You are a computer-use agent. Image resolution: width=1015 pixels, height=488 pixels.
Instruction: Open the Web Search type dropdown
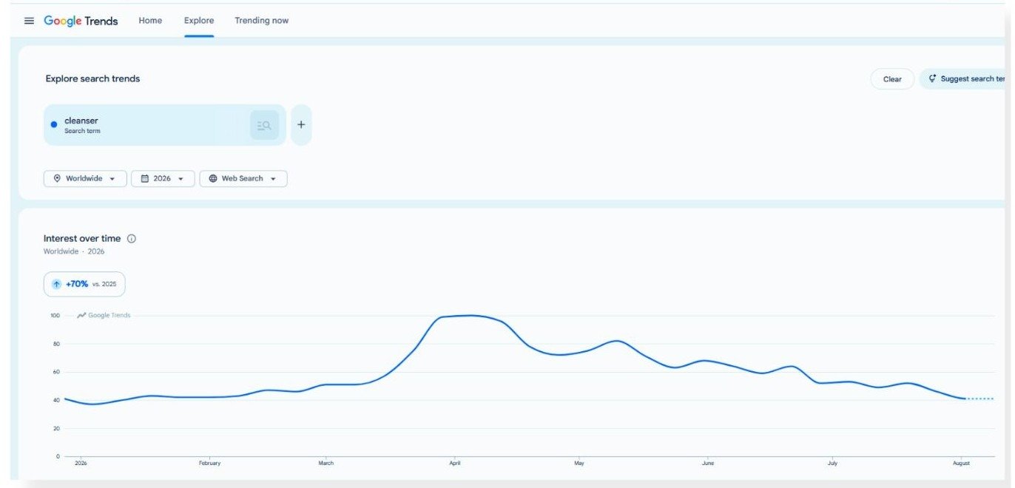pos(243,179)
